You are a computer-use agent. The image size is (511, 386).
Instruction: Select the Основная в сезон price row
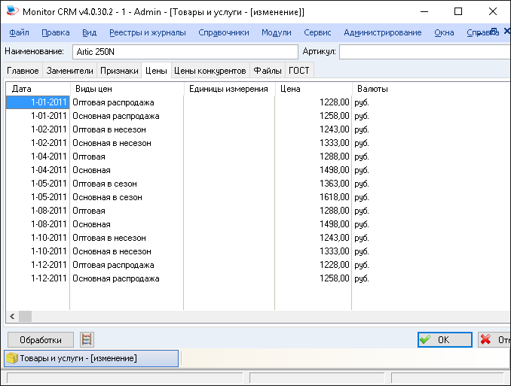107,197
